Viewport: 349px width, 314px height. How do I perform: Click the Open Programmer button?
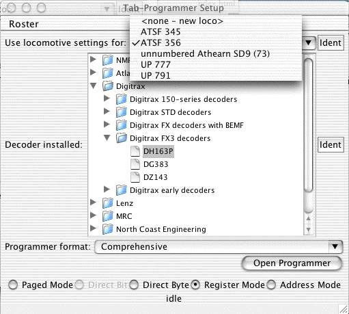[292, 263]
